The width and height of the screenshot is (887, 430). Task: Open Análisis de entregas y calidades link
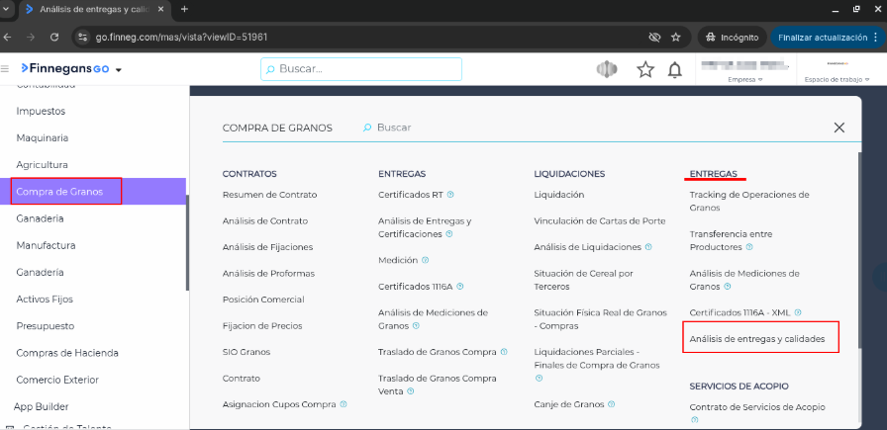pos(757,339)
